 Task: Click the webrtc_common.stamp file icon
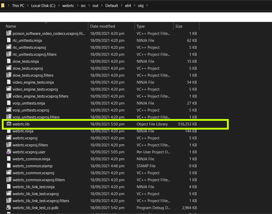[9, 165]
